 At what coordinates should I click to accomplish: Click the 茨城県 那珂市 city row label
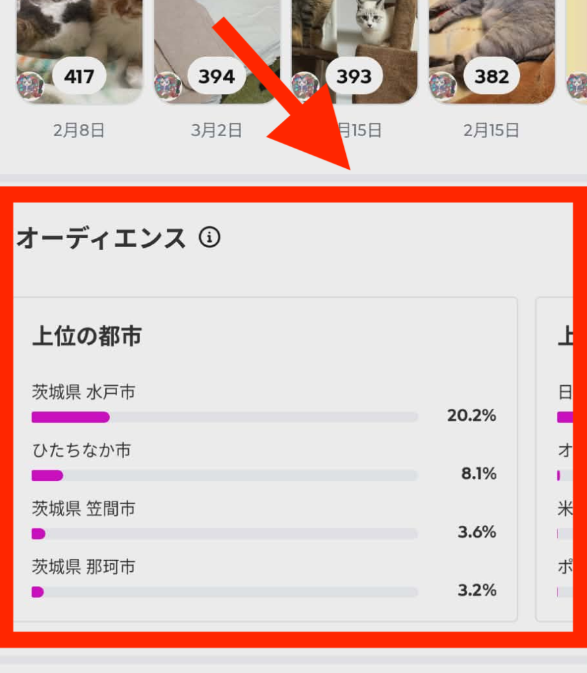[x=83, y=566]
